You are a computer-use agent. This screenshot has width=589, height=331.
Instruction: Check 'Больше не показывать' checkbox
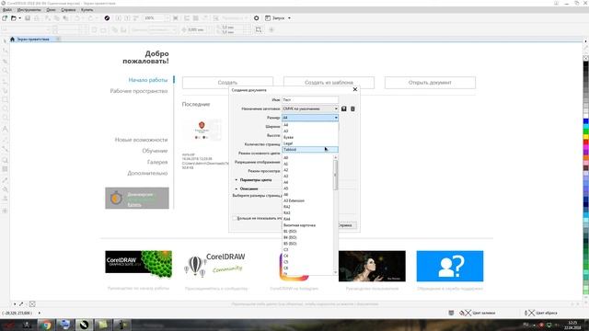(x=235, y=218)
